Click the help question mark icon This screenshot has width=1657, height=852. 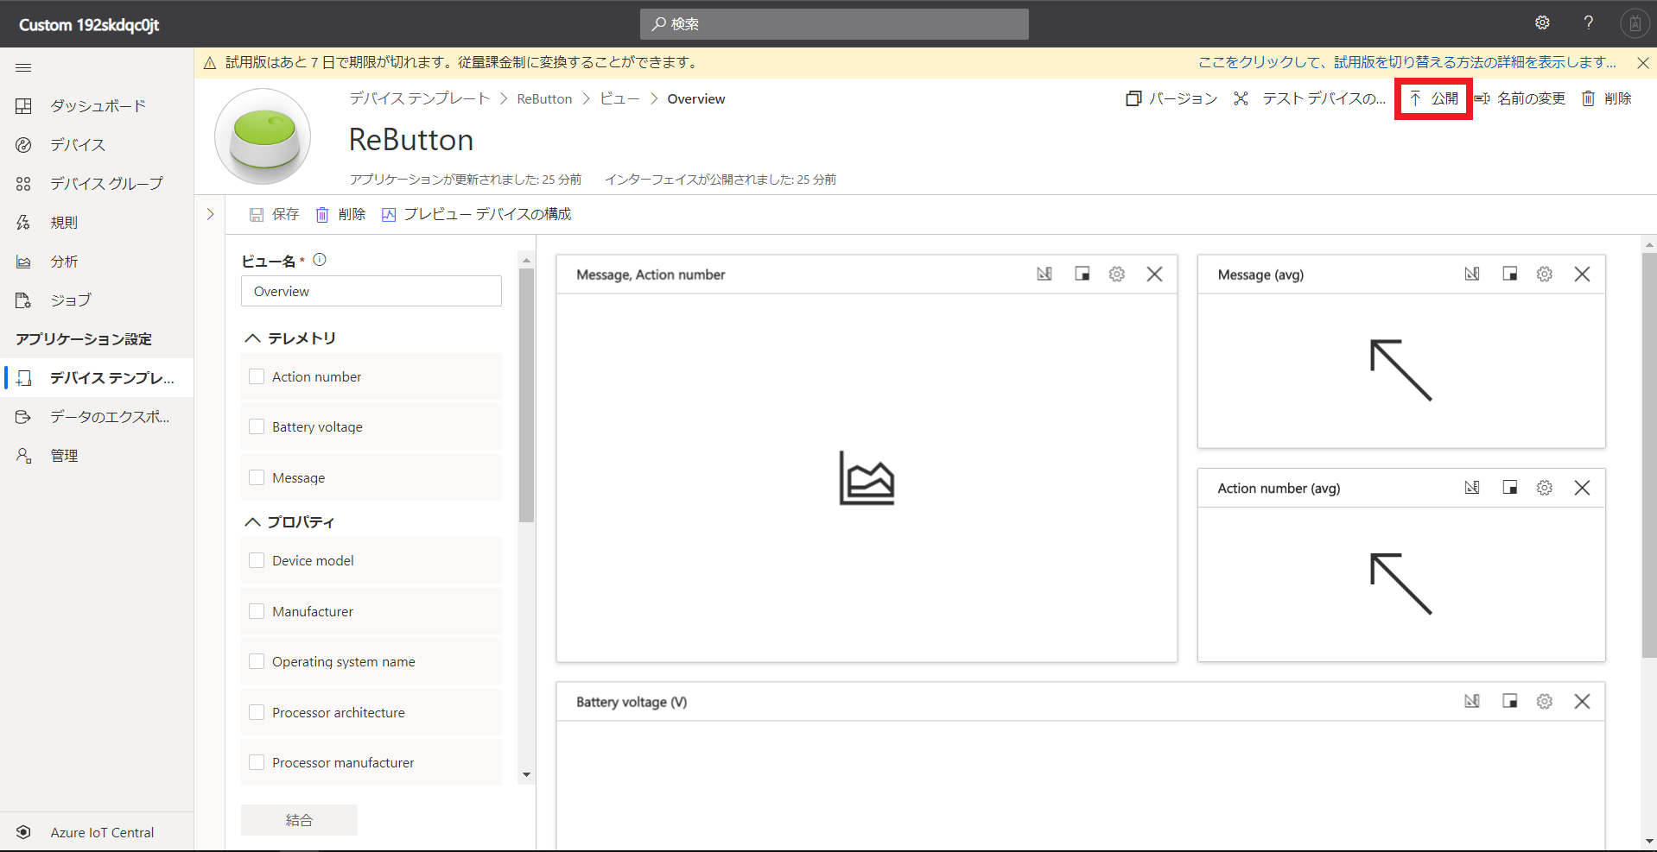(1588, 23)
